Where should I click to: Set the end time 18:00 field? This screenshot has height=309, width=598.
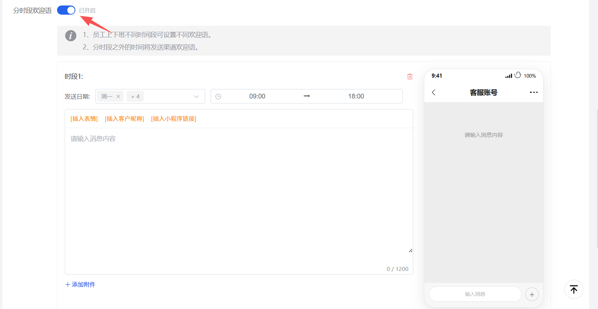click(x=356, y=96)
